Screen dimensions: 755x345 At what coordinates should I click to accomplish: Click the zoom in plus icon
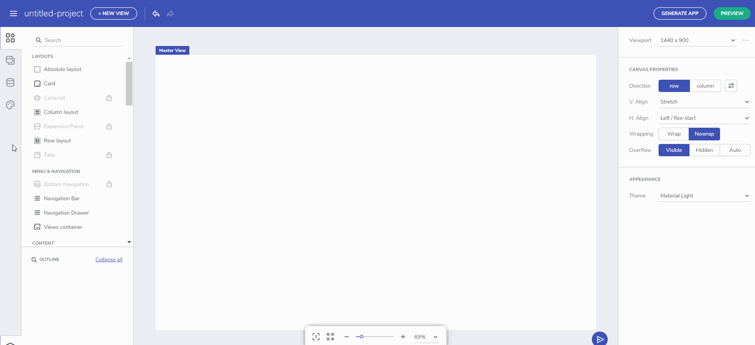[x=403, y=337]
